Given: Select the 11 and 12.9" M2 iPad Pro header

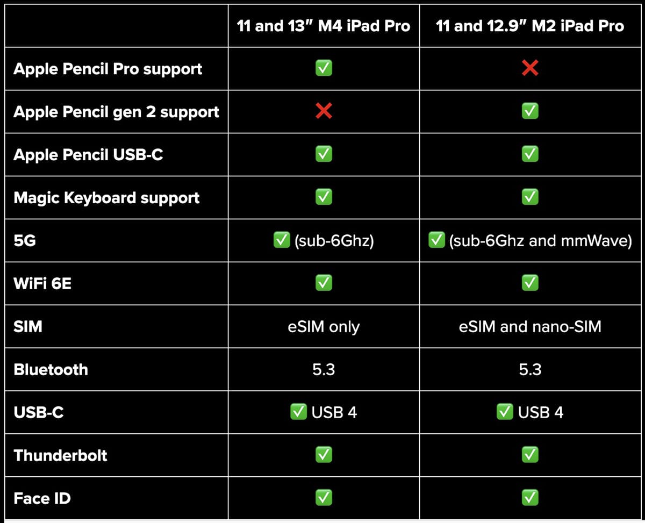Looking at the screenshot, I should point(530,26).
